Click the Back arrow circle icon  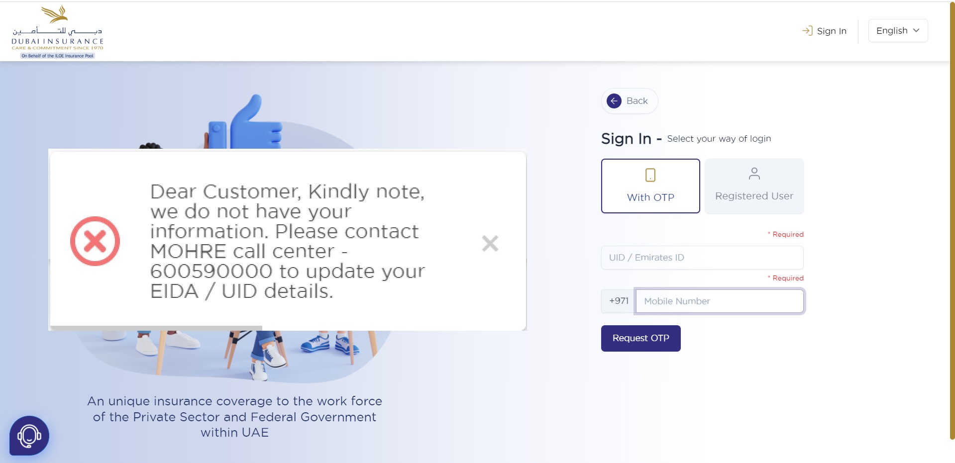point(614,101)
